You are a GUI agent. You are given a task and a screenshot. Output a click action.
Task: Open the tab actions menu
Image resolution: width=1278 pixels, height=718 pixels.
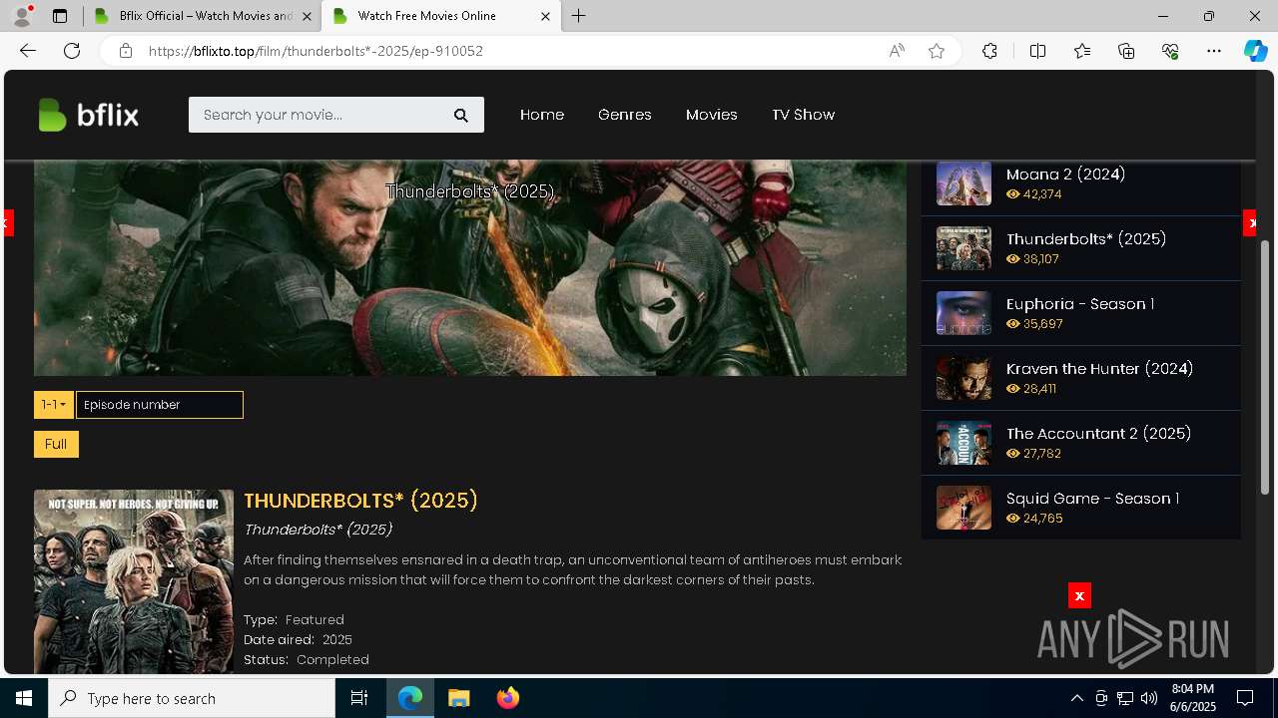(x=60, y=16)
